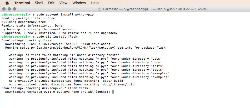Click the 'sudo apt-get install python-pip' command
The width and height of the screenshot is (250, 108).
pyautogui.click(x=65, y=15)
